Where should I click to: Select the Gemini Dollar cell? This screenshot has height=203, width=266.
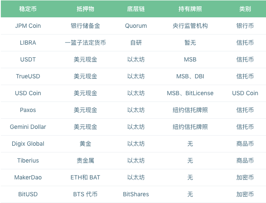pyautogui.click(x=28, y=127)
